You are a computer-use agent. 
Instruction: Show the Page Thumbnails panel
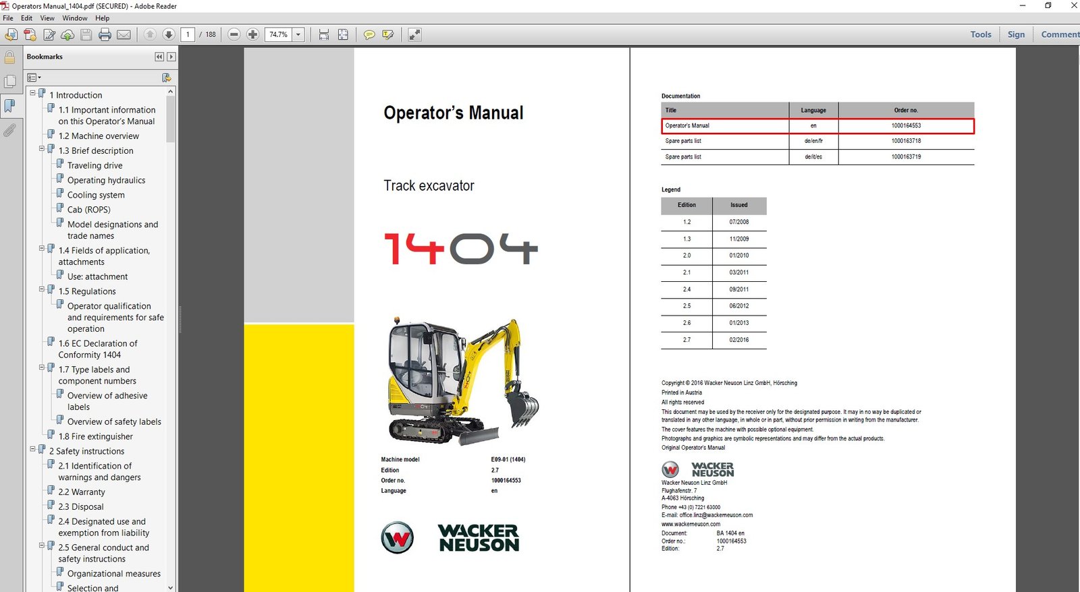(9, 82)
